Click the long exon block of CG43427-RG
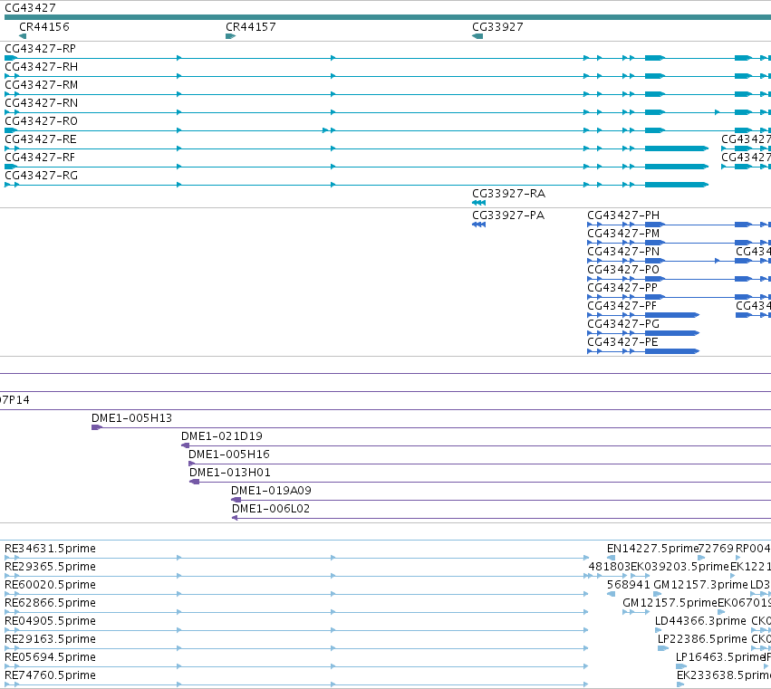This screenshot has height=689, width=771. click(677, 185)
